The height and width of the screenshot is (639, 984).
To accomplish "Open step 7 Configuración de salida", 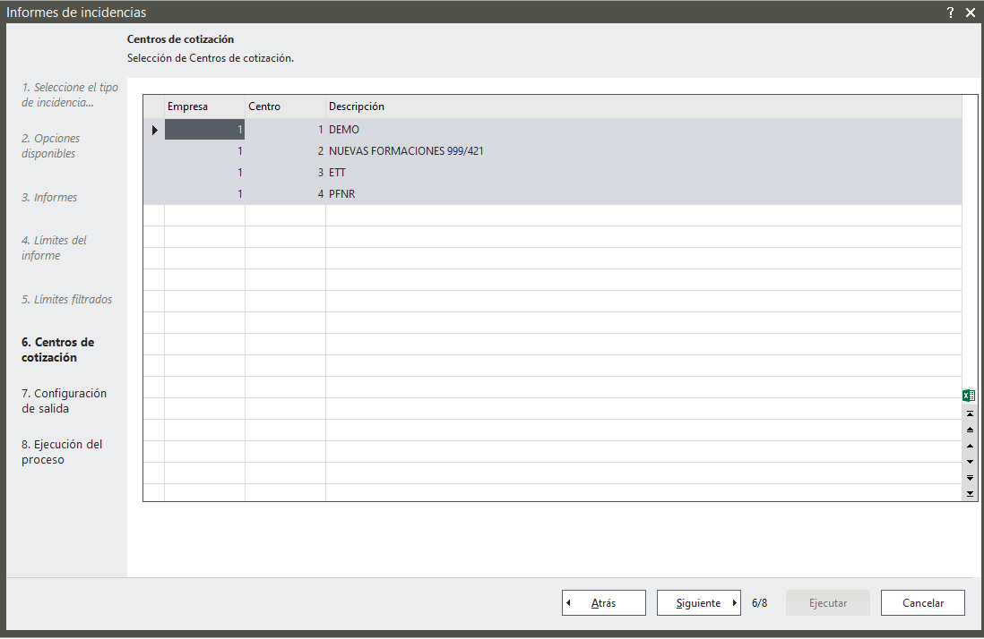I will (64, 401).
